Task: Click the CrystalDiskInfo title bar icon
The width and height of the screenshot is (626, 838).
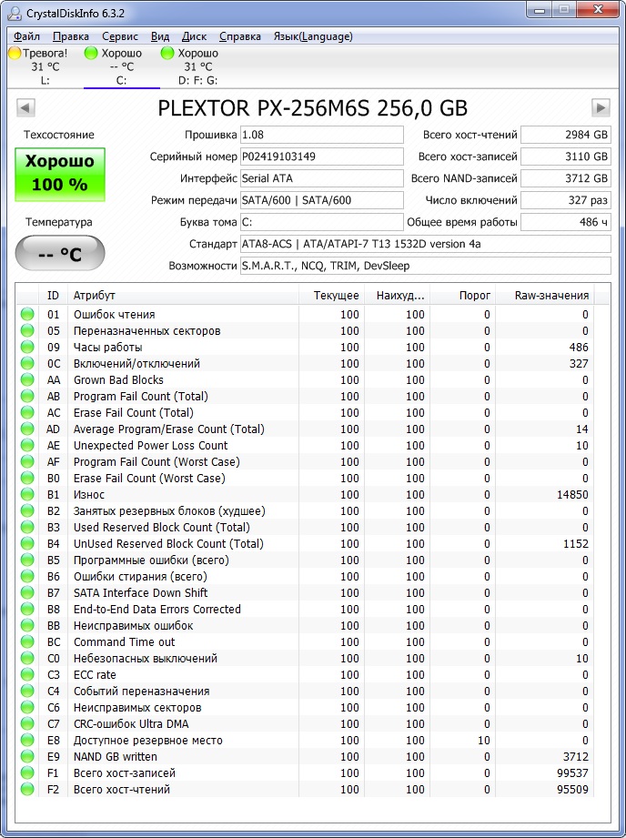Action: pyautogui.click(x=15, y=14)
